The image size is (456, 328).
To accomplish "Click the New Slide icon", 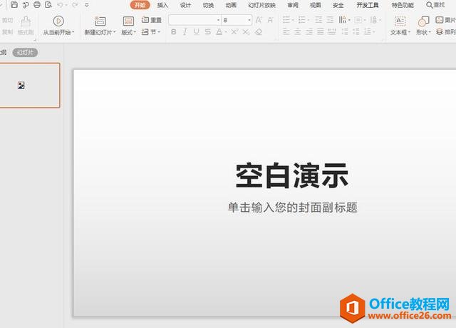I will coord(100,21).
